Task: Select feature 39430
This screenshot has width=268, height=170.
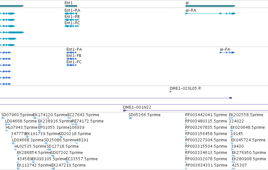Action: click(237, 146)
